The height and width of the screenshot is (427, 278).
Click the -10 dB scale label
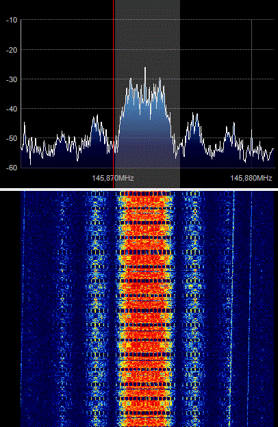click(x=12, y=20)
